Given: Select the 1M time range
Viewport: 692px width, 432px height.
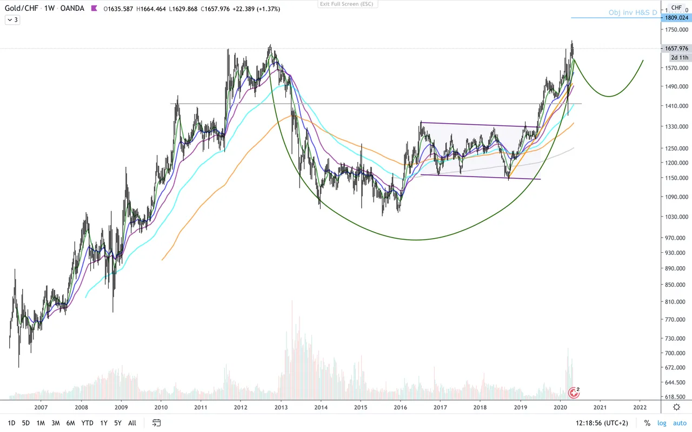Looking at the screenshot, I should [x=41, y=423].
